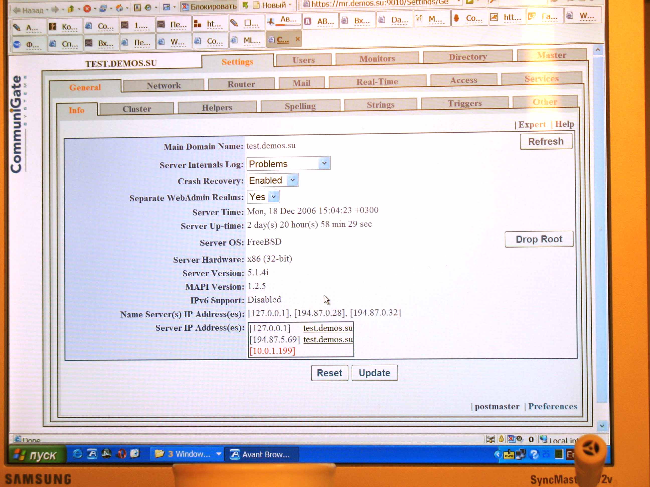
Task: Click the Home toolbar icon
Action: (x=119, y=8)
